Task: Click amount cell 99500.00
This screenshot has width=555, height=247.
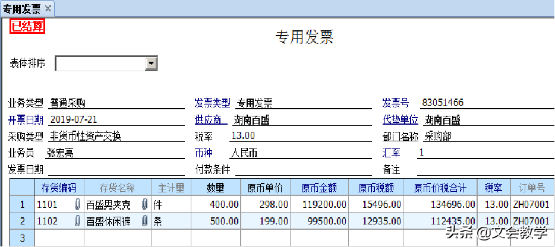Action: [x=320, y=221]
